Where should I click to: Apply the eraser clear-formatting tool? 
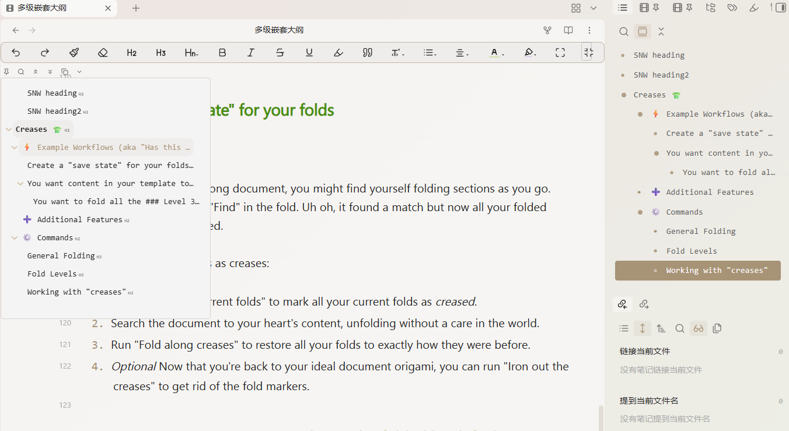click(103, 52)
